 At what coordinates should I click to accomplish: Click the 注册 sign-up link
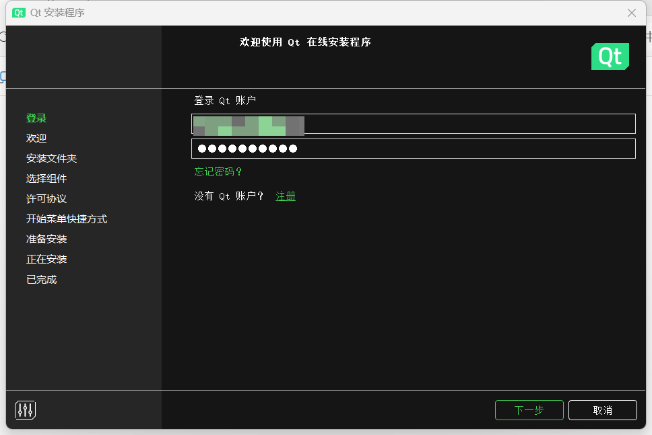click(x=286, y=196)
